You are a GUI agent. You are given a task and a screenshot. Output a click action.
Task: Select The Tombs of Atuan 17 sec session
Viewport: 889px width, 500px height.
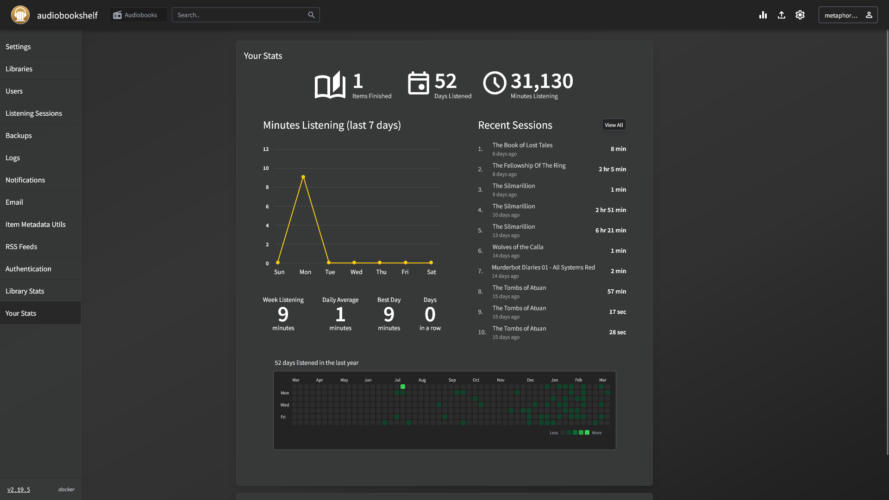click(x=552, y=312)
